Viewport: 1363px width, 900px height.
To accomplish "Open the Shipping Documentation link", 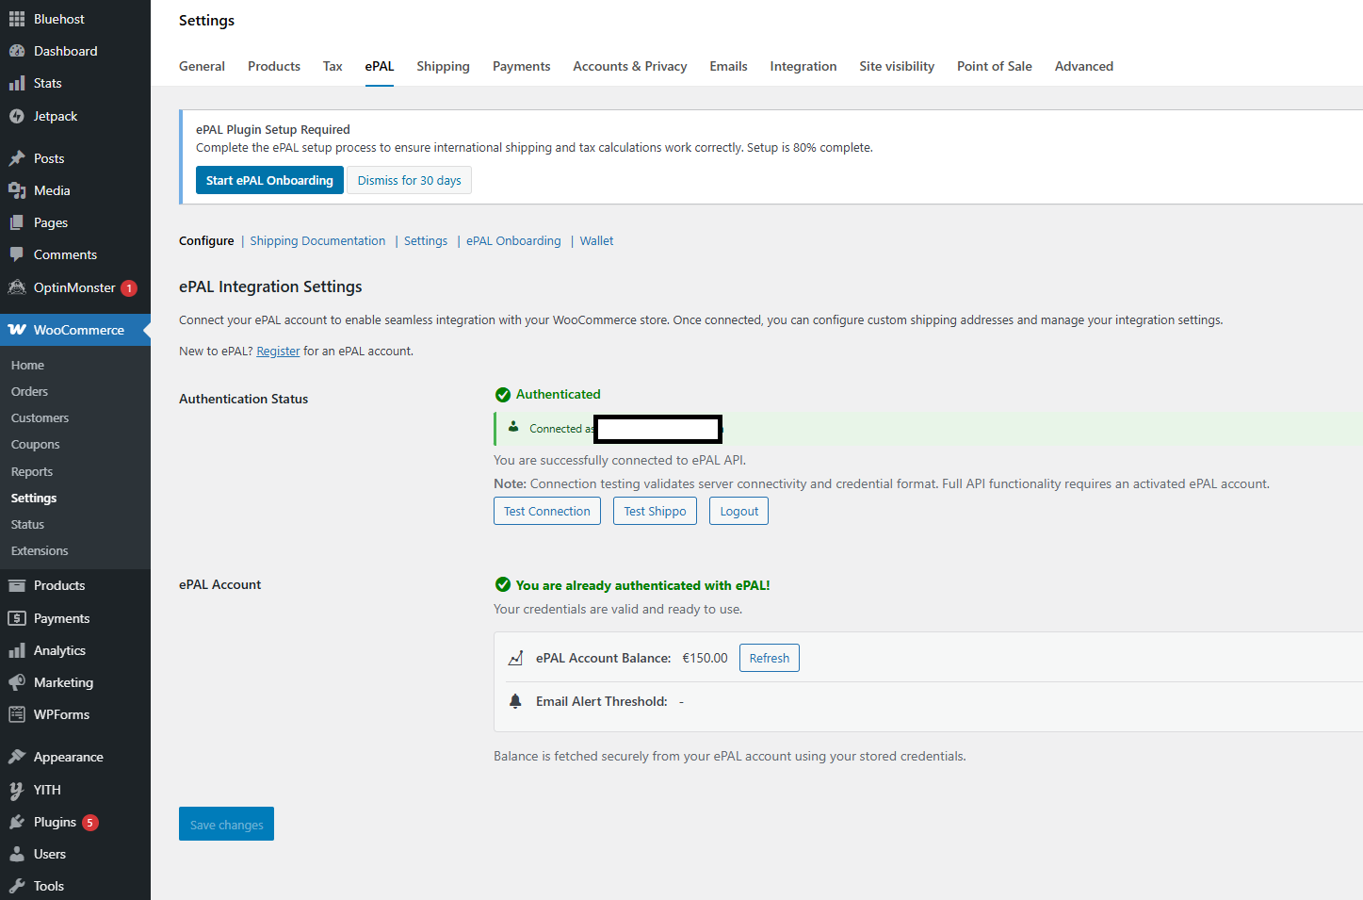I will [317, 241].
